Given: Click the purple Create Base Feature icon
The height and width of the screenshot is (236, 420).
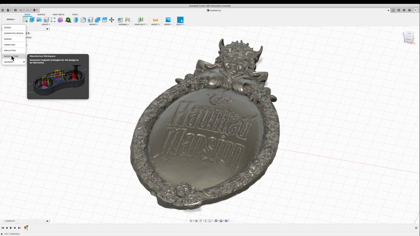Looking at the screenshot, I should point(60,20).
